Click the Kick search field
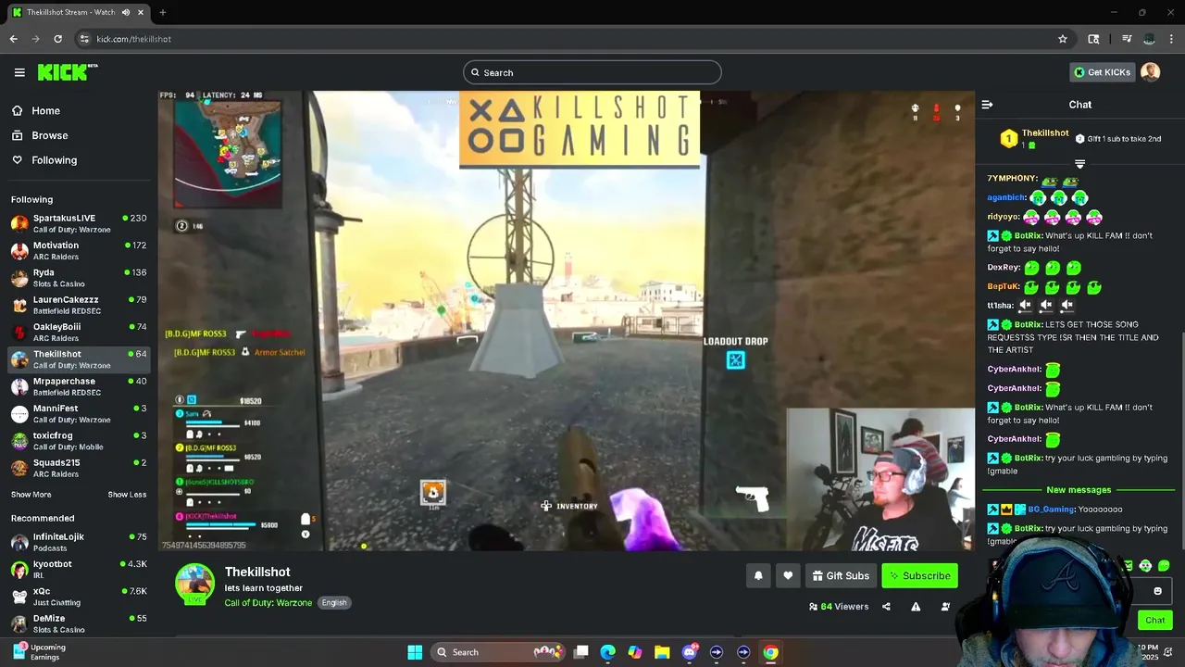The height and width of the screenshot is (667, 1185). pyautogui.click(x=592, y=72)
